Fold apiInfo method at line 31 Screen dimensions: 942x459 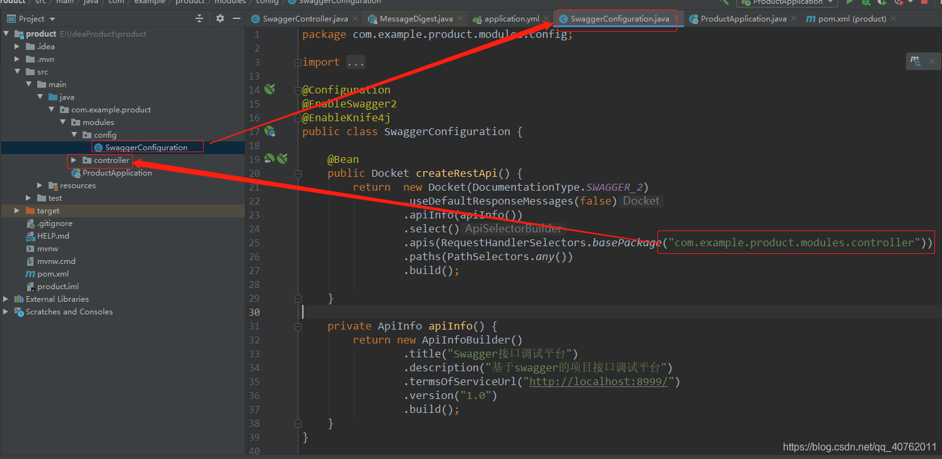[x=298, y=326]
